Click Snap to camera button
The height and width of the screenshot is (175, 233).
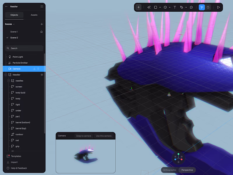pyautogui.click(x=84, y=136)
